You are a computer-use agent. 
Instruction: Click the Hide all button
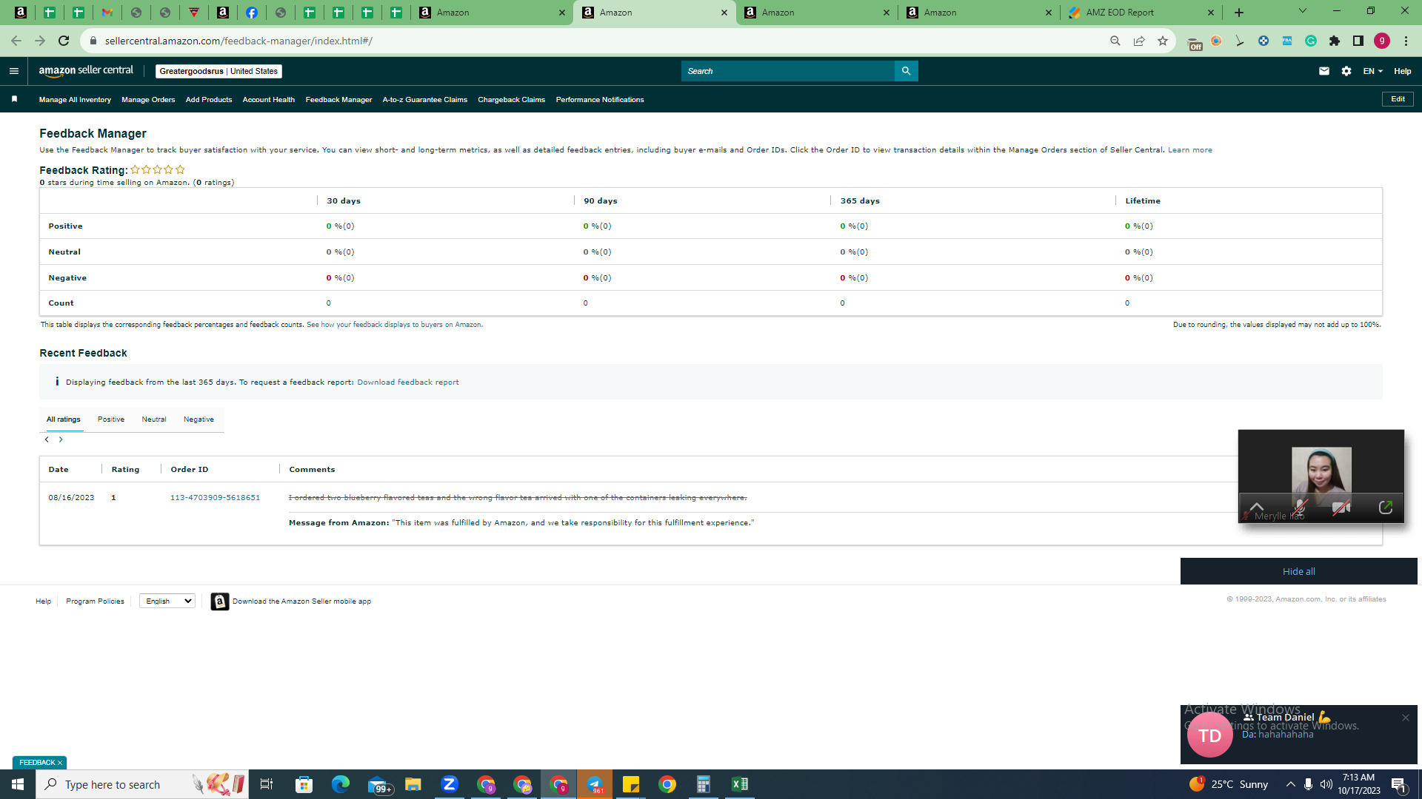(1299, 571)
